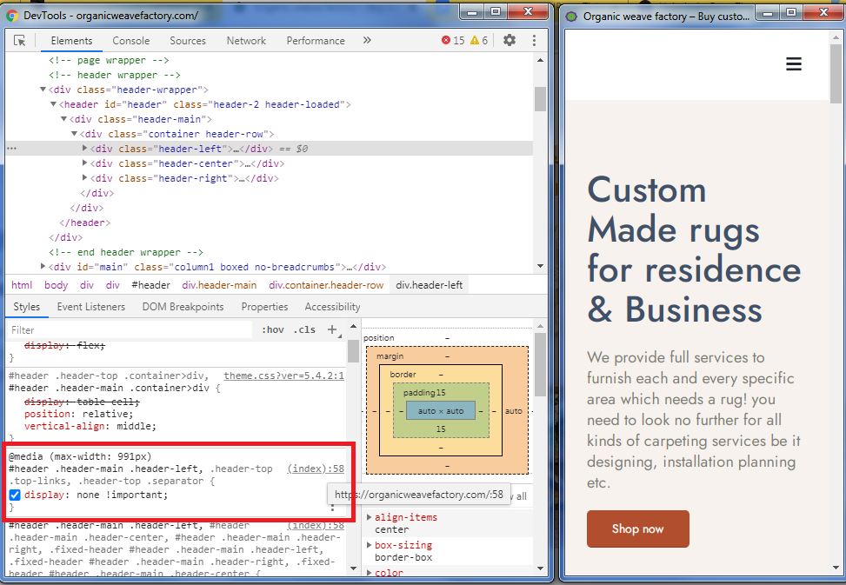The image size is (846, 585).
Task: Click the header wrapper comment line
Action: [x=115, y=75]
